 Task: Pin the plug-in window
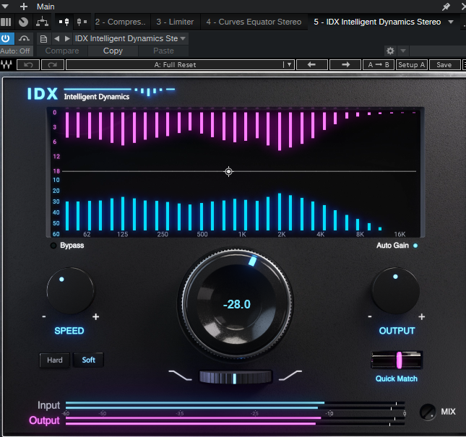446,7
